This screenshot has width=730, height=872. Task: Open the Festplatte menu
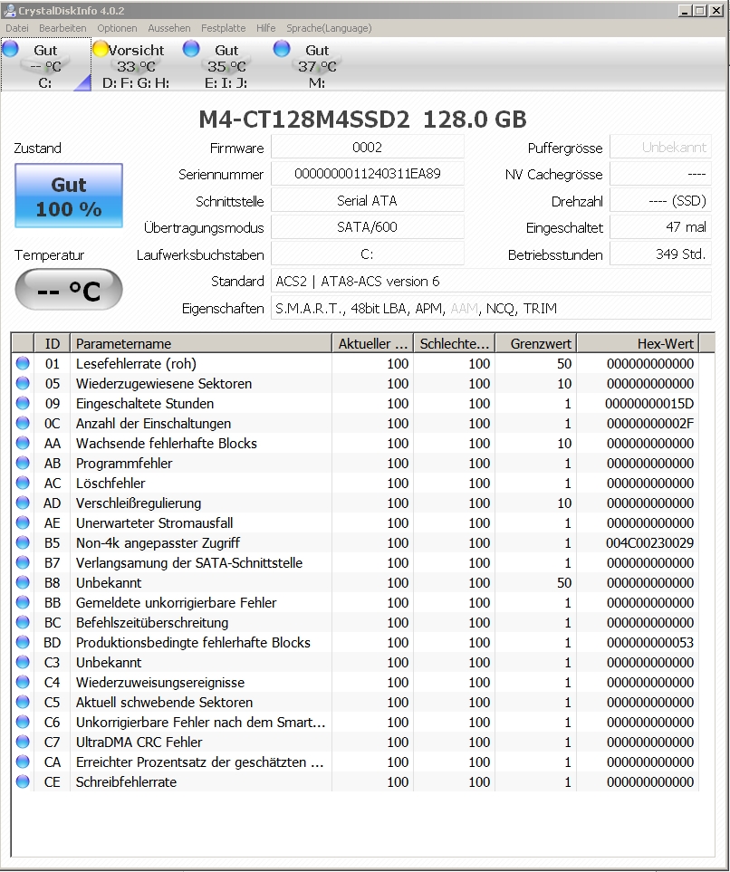(x=223, y=28)
